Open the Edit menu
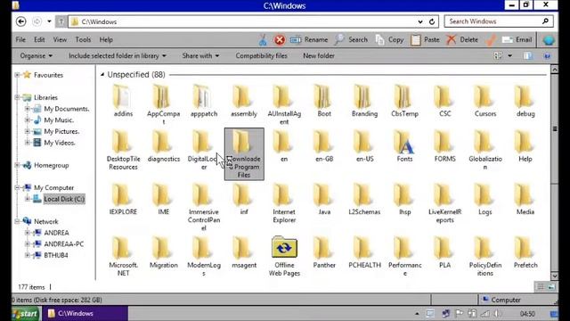This screenshot has width=570, height=321. (x=39, y=39)
